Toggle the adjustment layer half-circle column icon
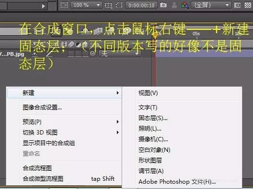 click(78, 44)
